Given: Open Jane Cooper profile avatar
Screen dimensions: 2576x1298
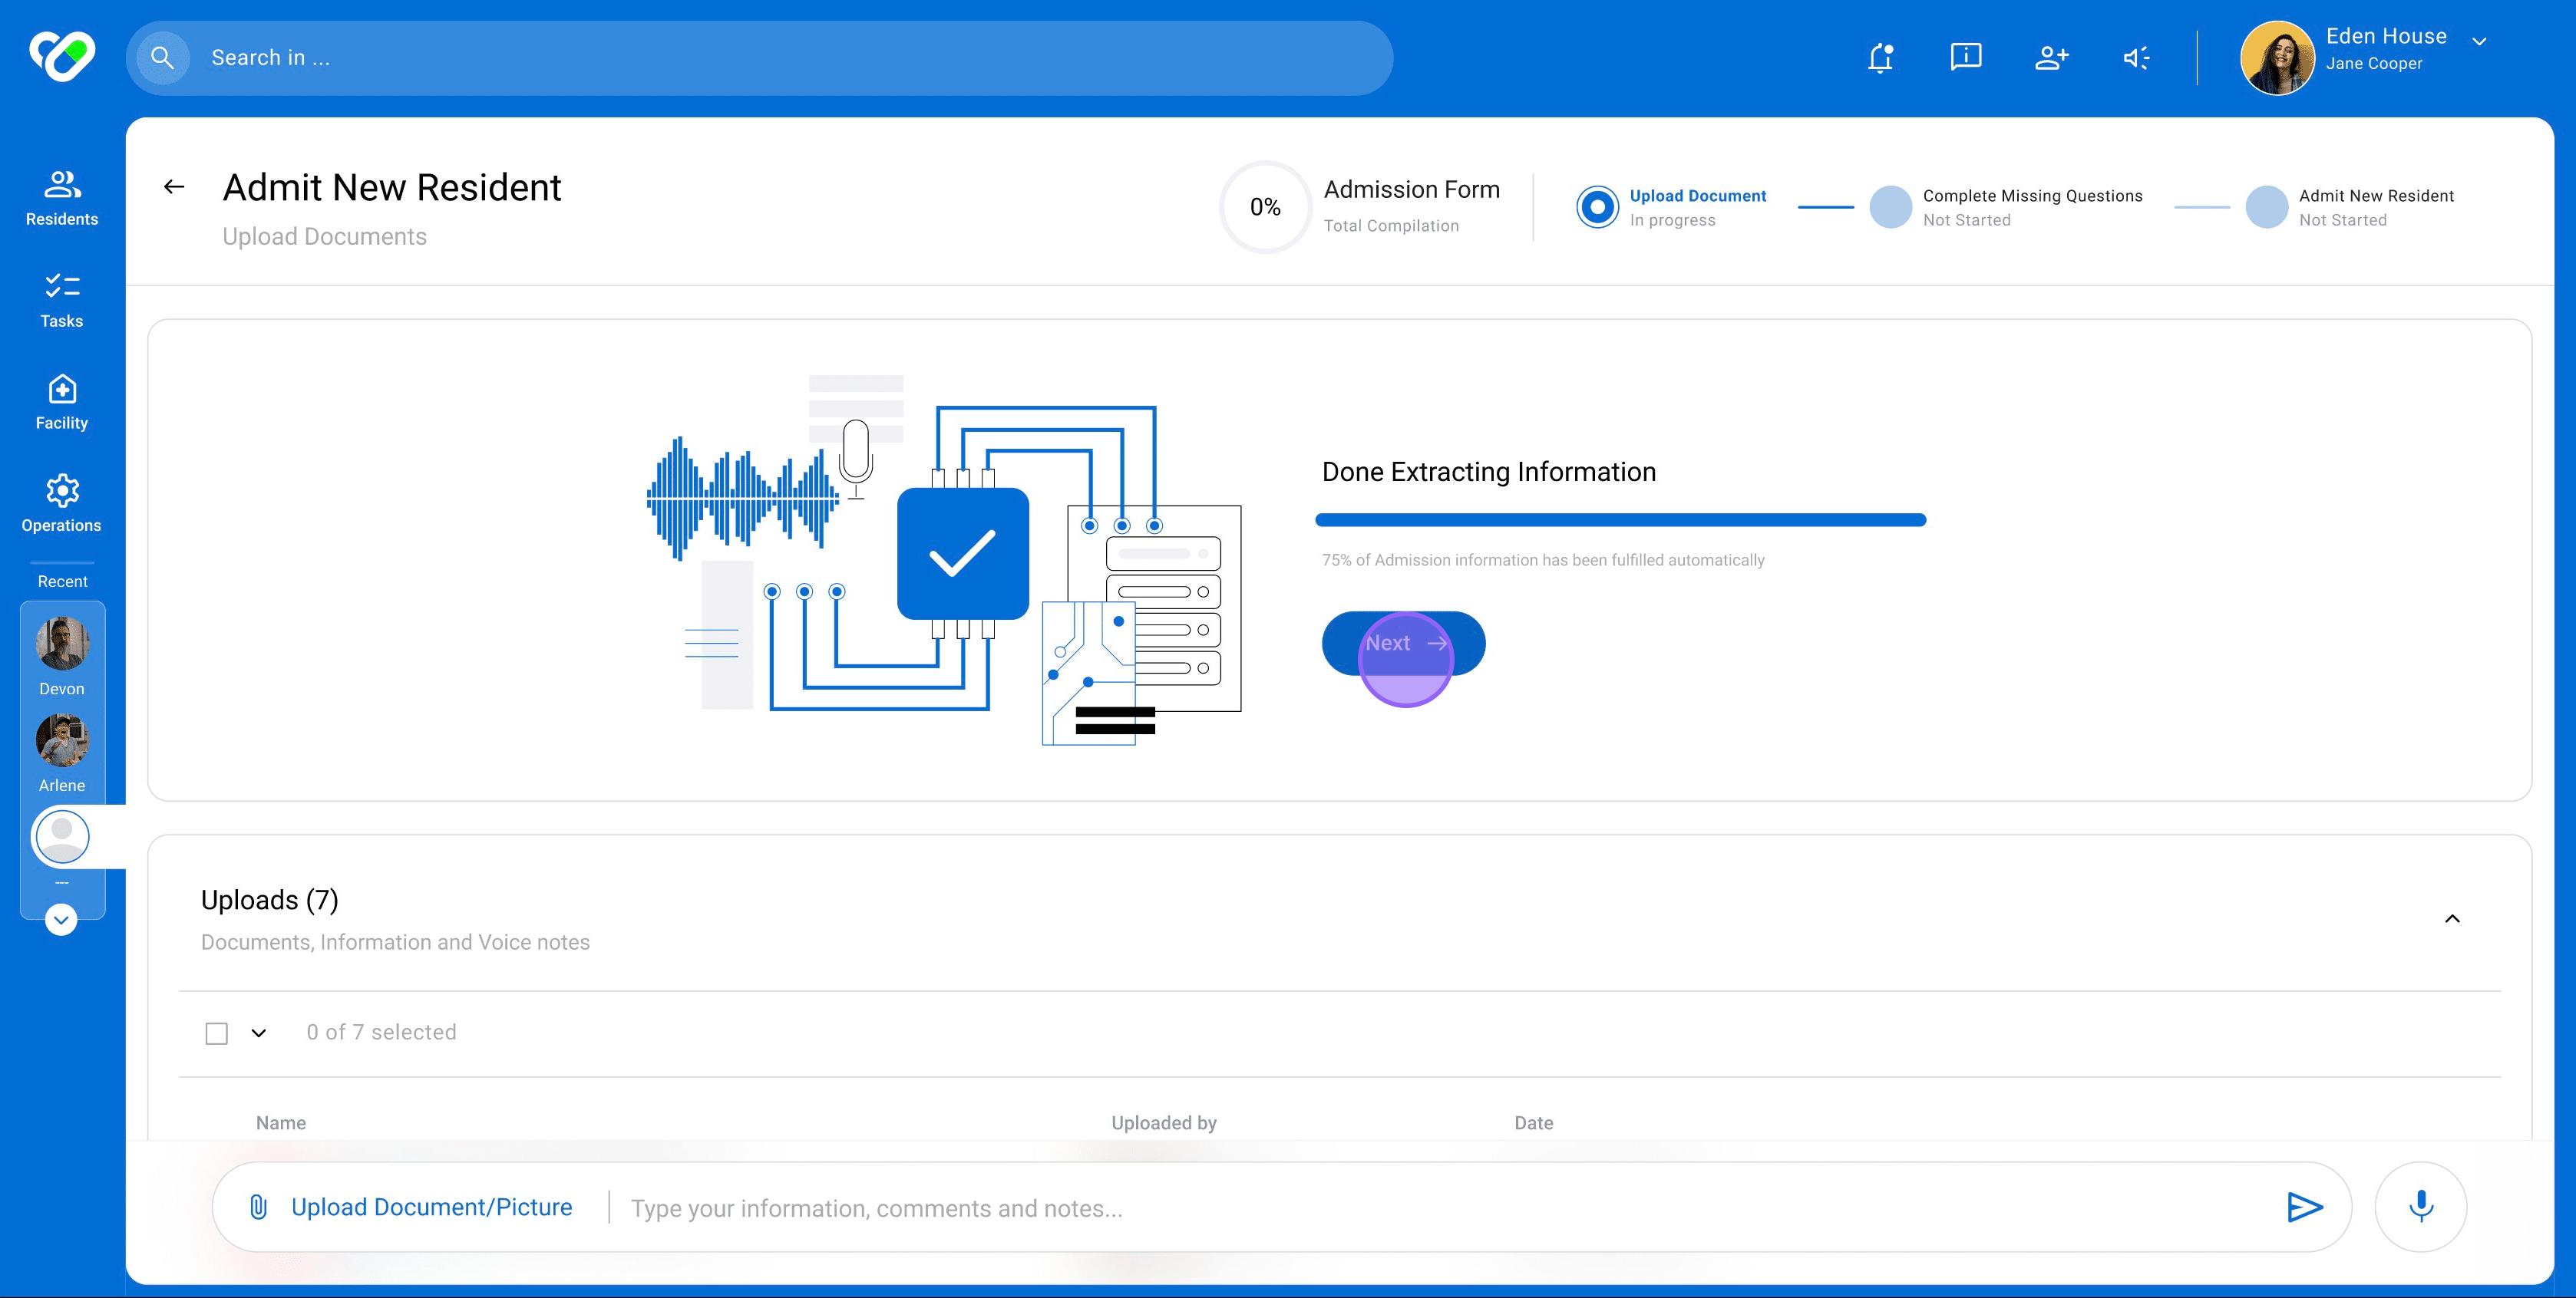Looking at the screenshot, I should [2277, 58].
